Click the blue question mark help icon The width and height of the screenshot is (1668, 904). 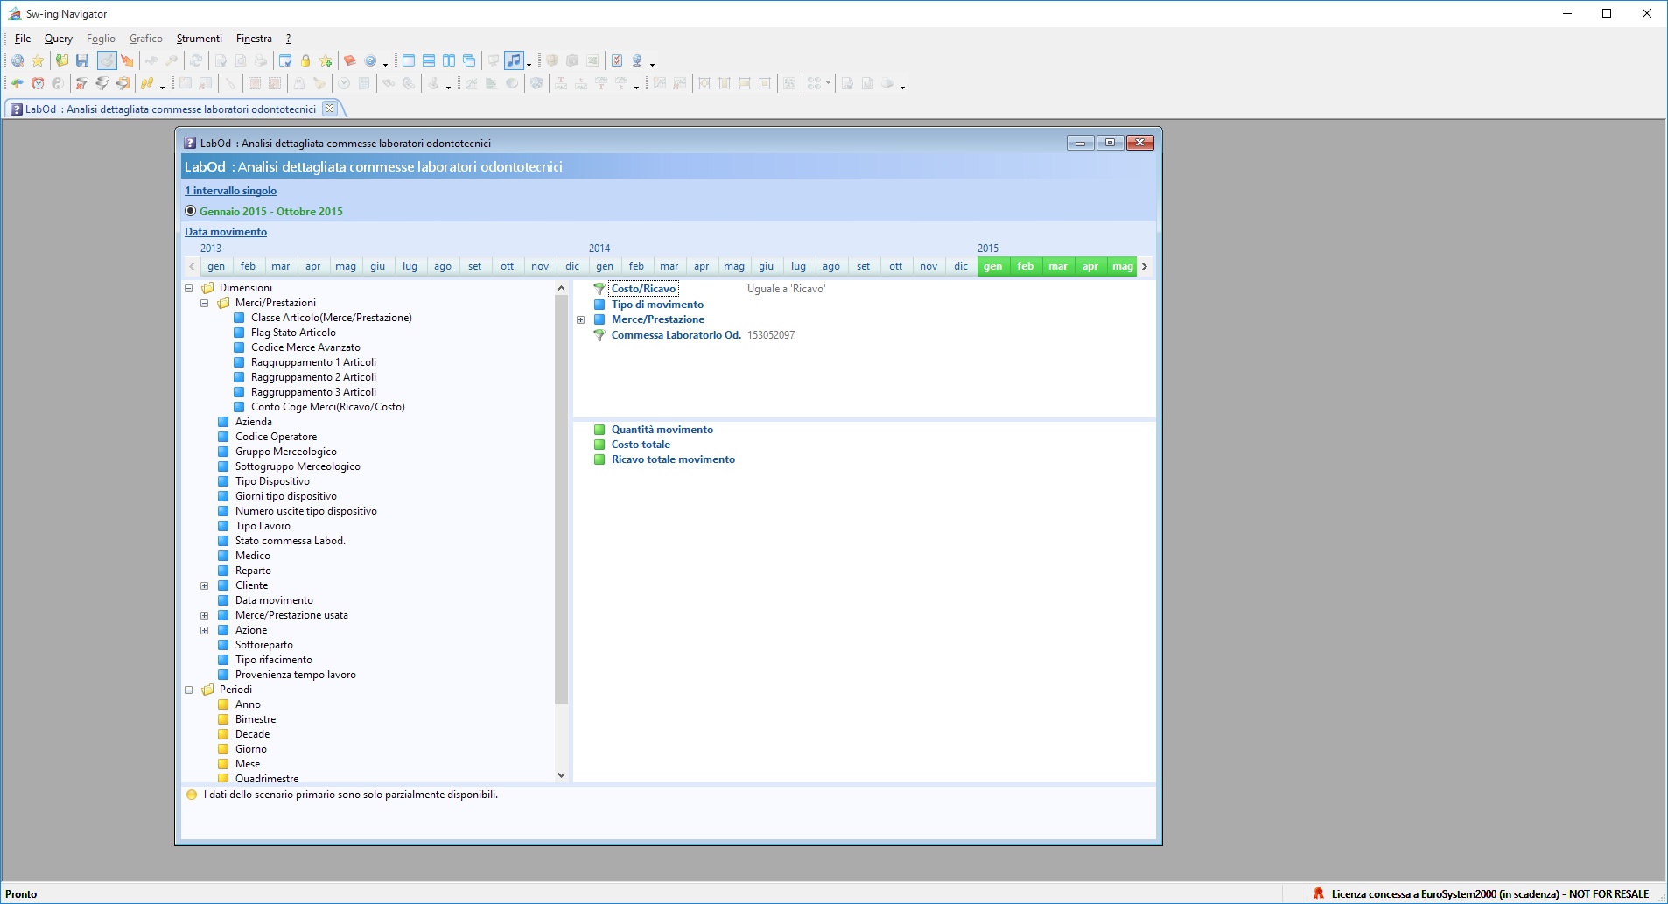point(371,60)
